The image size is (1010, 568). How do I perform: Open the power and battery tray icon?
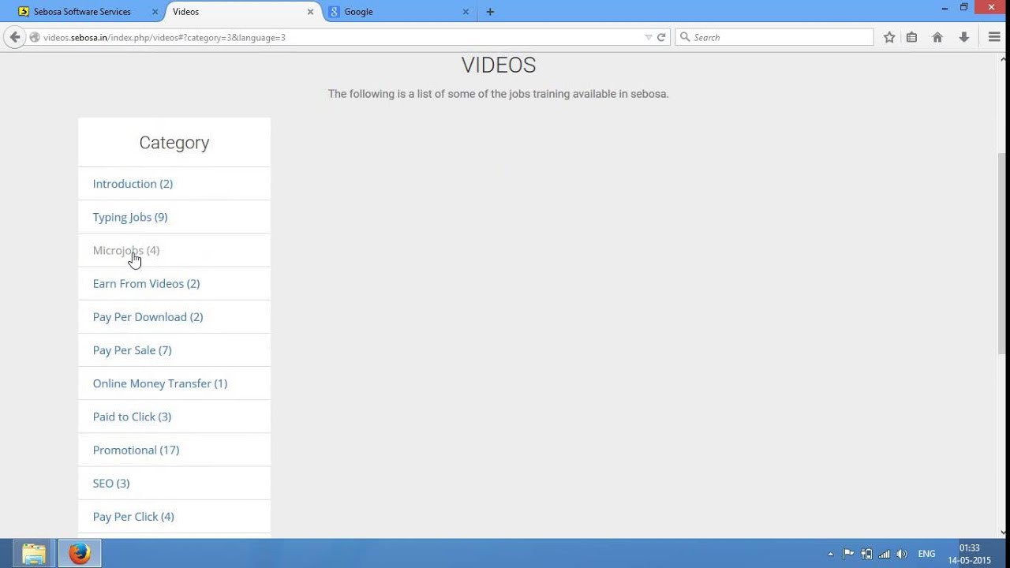[866, 554]
